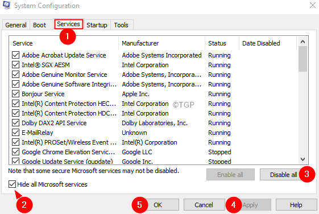319x214 pixels.
Task: Uncheck the Bonjour Service checkbox
Action: click(16, 94)
